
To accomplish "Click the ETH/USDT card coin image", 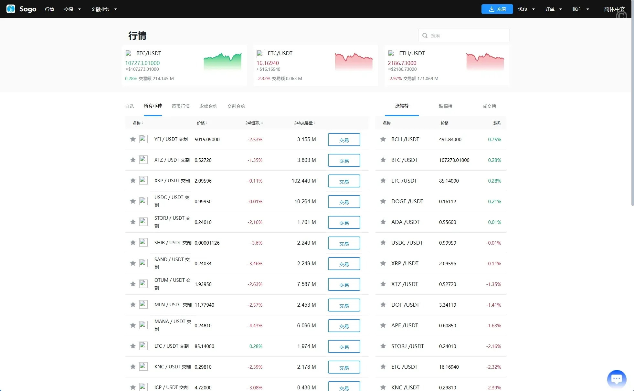I will (x=392, y=53).
